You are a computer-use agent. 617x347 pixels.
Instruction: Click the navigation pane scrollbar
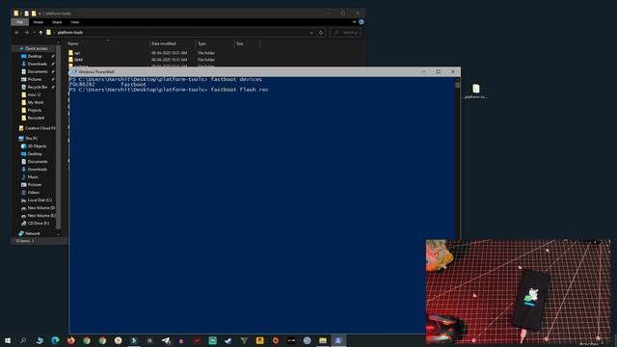tap(59, 138)
